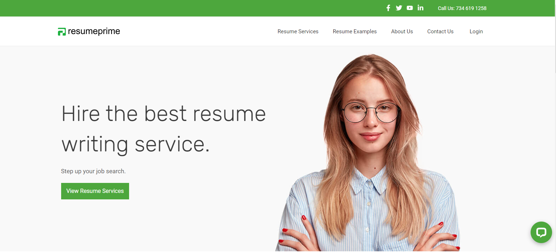This screenshot has width=556, height=252.
Task: Navigate to Contact Us
Action: [x=440, y=31]
